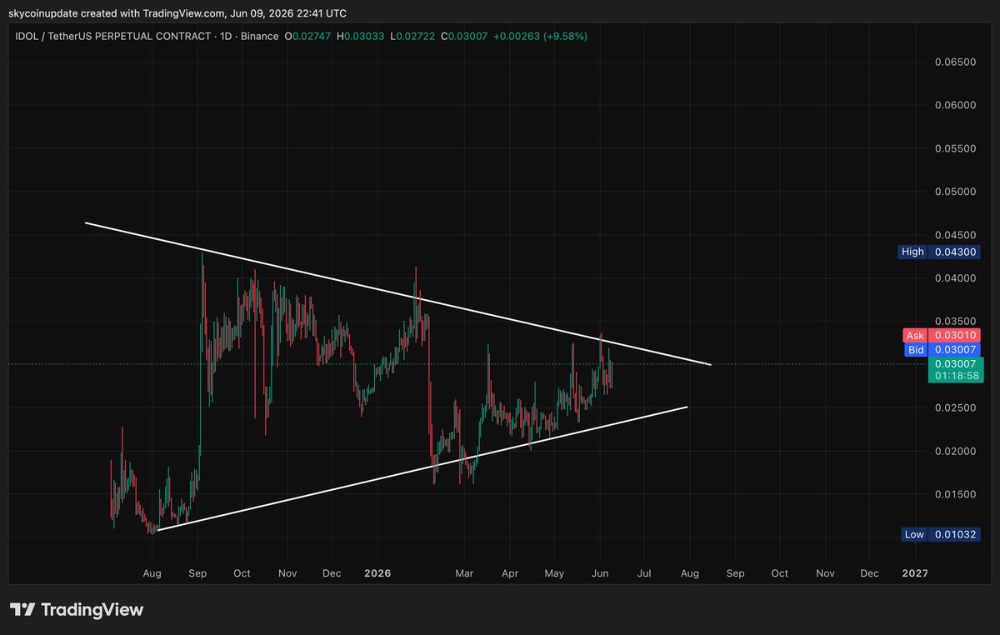Click the 0.04500 price axis value
The height and width of the screenshot is (635, 1000).
pos(954,235)
